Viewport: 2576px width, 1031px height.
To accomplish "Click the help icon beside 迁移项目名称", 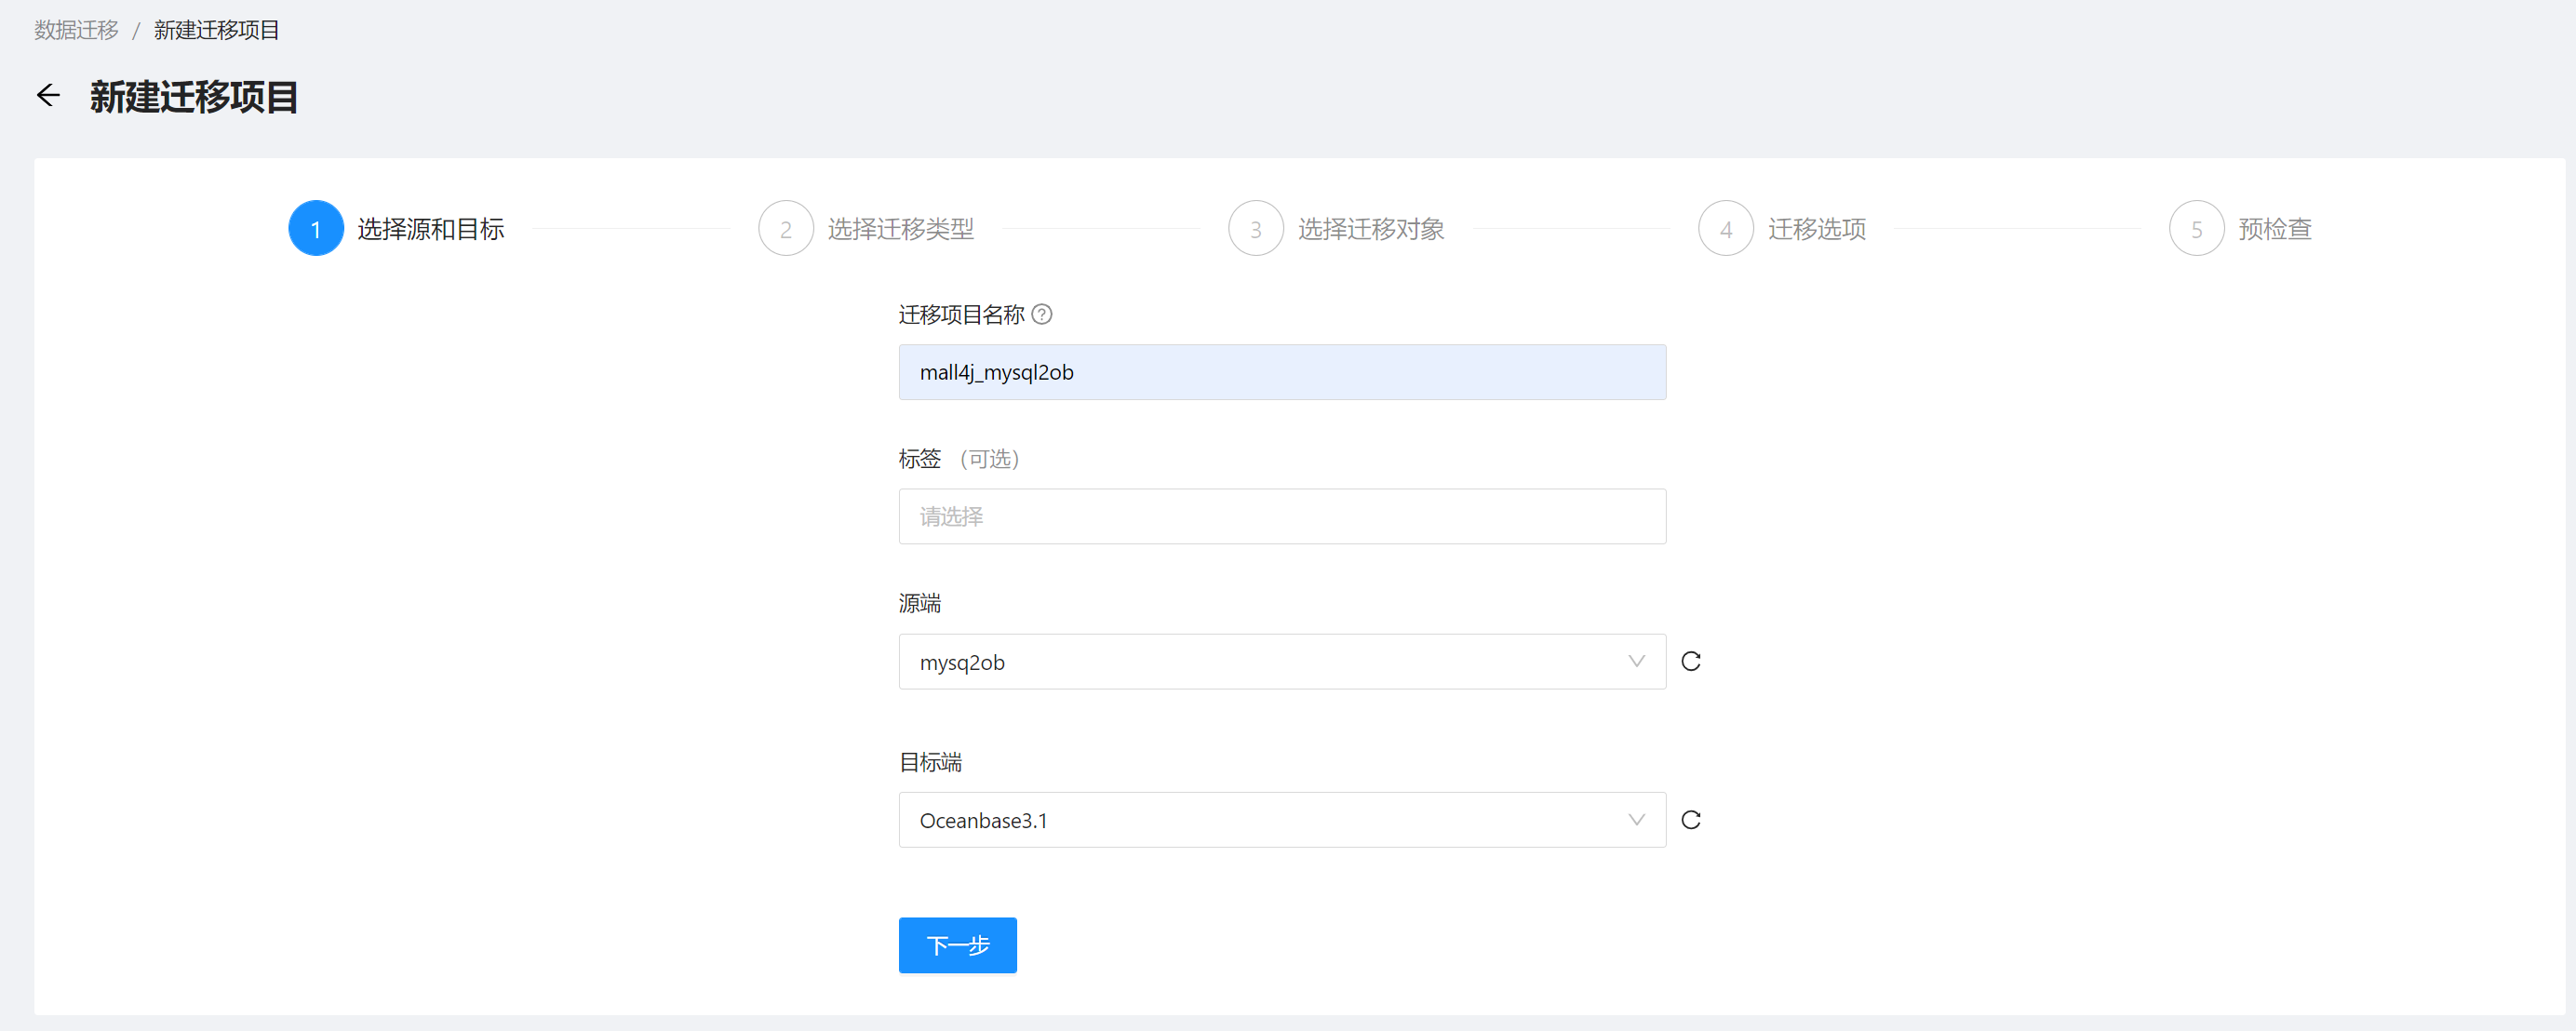I will point(1041,315).
